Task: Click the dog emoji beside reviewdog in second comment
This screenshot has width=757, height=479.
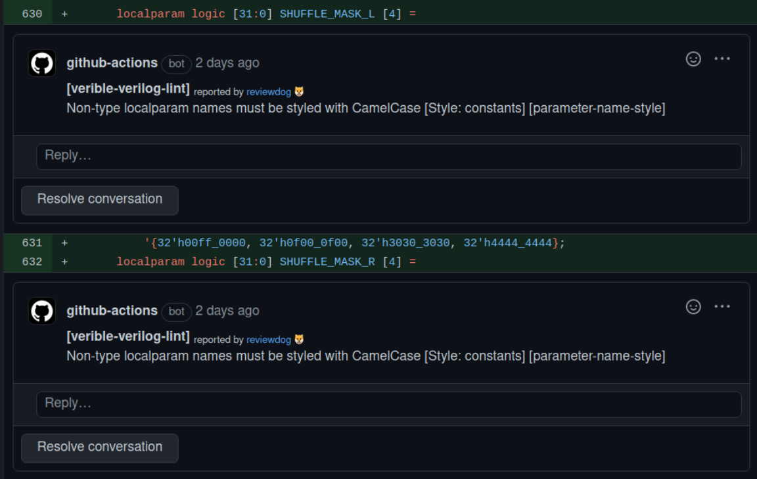Action: pyautogui.click(x=300, y=340)
